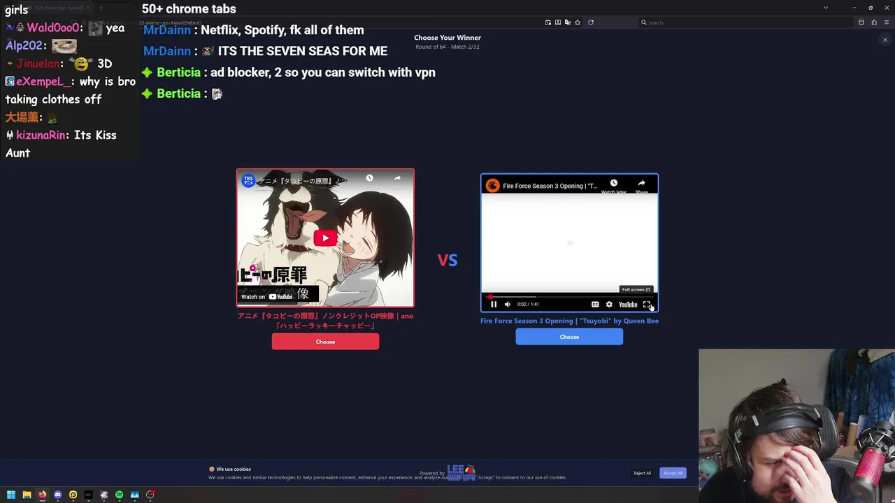Reload the page in browser toolbar

click(591, 22)
